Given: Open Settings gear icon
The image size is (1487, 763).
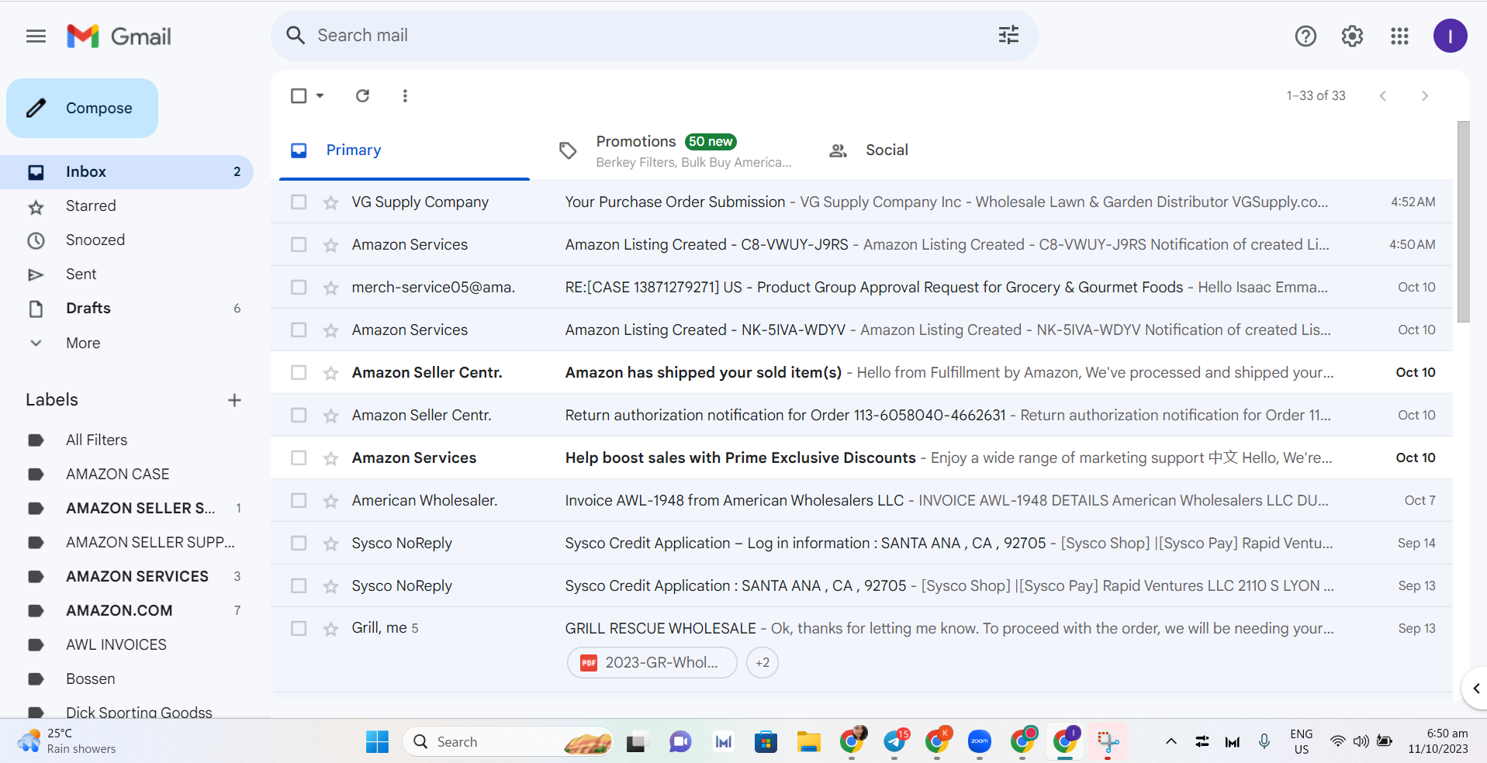Looking at the screenshot, I should [x=1352, y=36].
